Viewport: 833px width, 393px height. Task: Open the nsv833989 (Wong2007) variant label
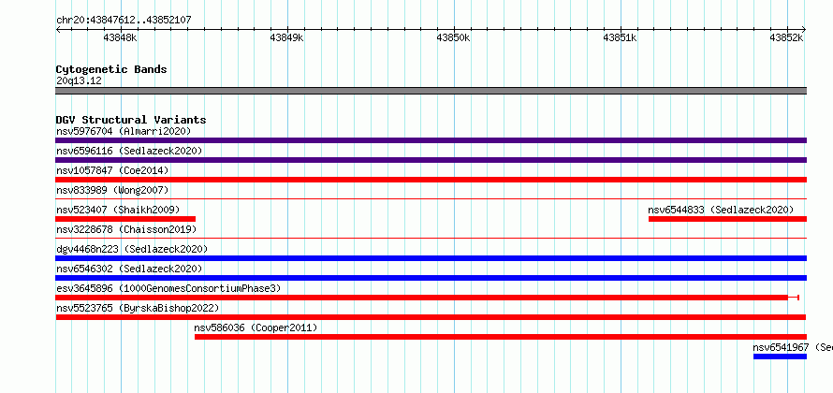pyautogui.click(x=112, y=190)
